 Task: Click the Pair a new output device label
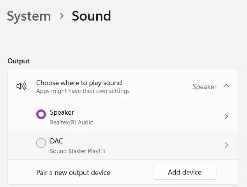coord(73,172)
